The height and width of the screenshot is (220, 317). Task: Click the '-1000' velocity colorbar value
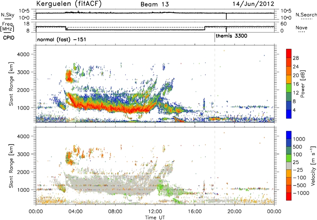tap(301, 193)
